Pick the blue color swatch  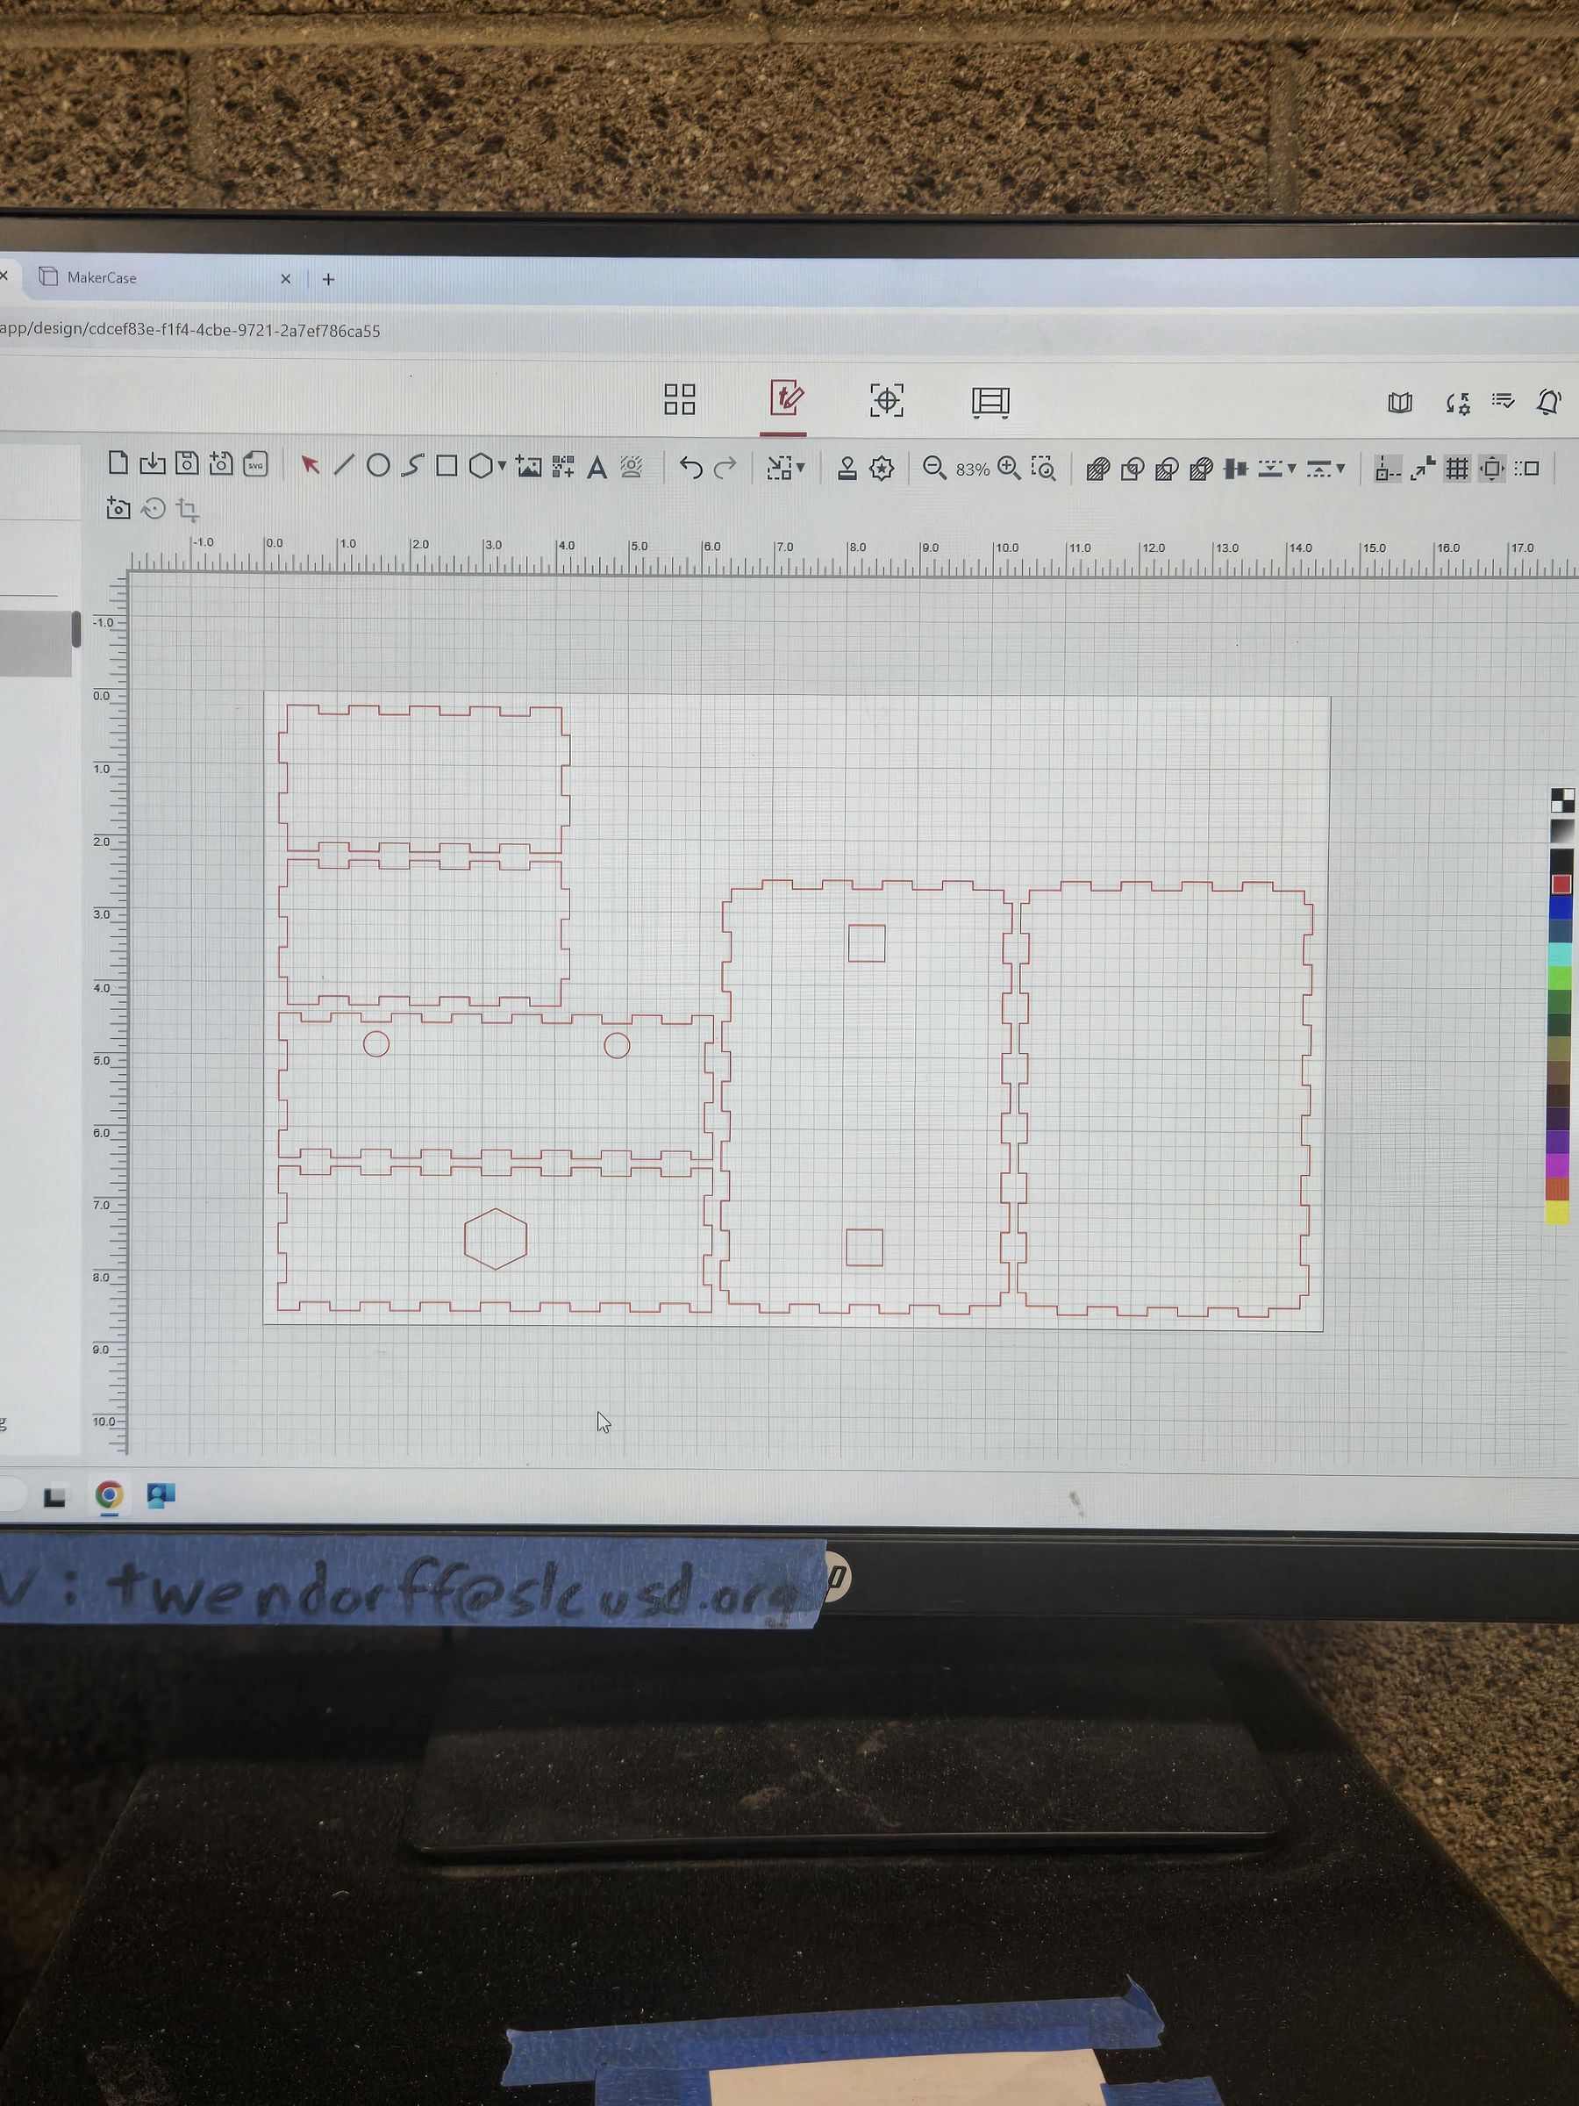point(1561,907)
